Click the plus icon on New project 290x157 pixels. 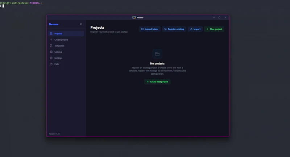pyautogui.click(x=208, y=29)
